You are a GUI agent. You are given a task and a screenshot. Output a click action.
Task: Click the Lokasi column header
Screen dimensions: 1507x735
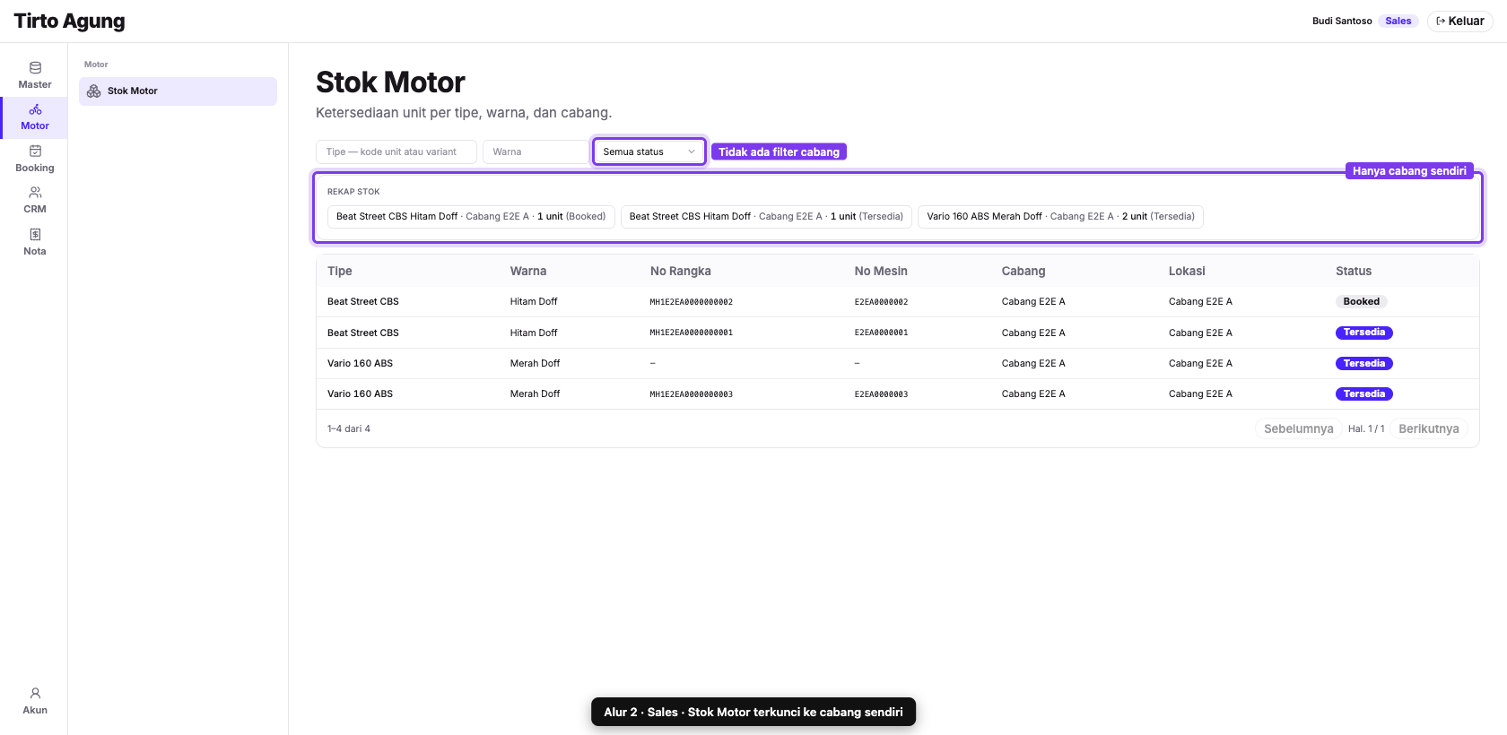click(x=1187, y=272)
